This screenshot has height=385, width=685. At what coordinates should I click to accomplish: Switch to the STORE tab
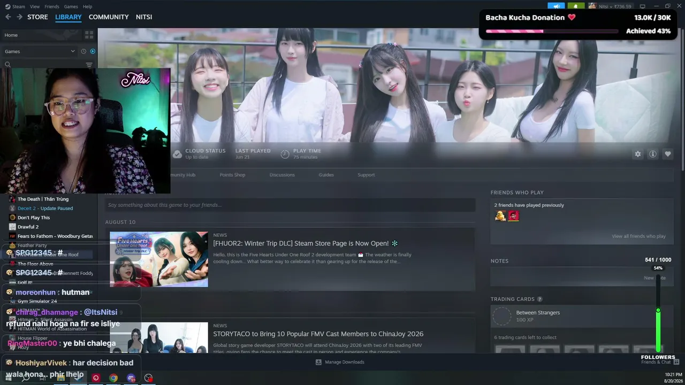pyautogui.click(x=37, y=17)
